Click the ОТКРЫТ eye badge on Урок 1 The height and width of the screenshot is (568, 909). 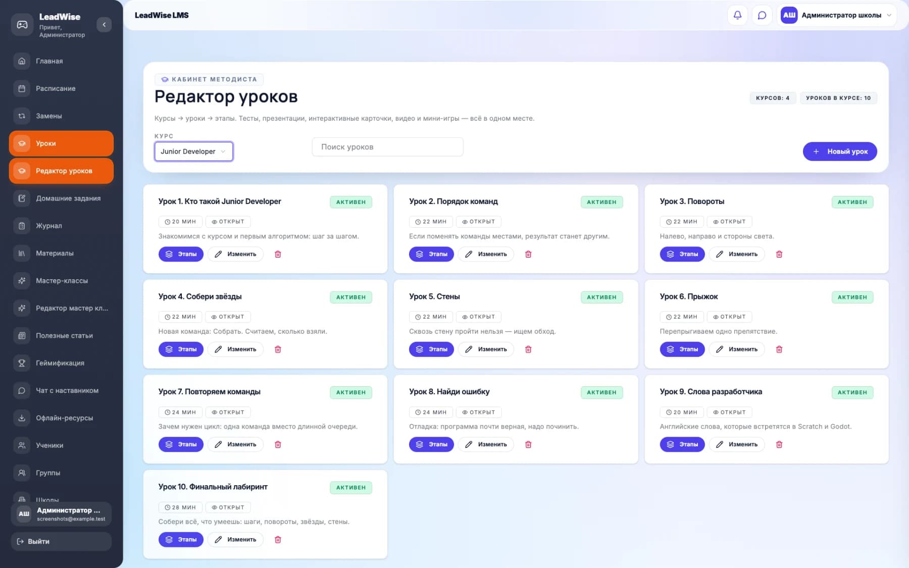click(x=228, y=222)
